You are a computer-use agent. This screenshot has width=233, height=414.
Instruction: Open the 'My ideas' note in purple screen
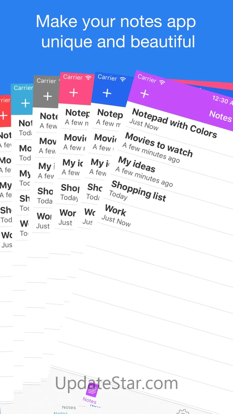click(x=137, y=164)
